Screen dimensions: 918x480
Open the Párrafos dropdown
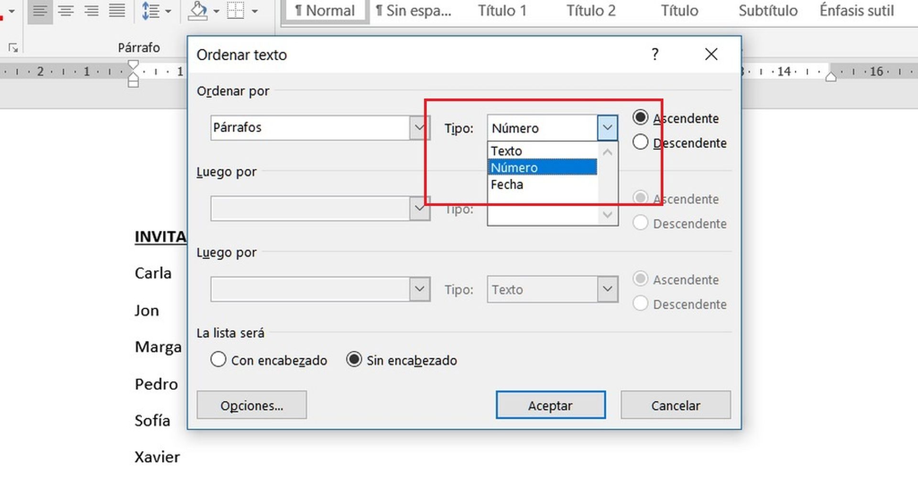(x=419, y=128)
